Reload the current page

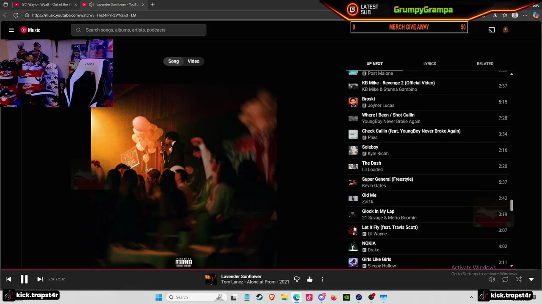[16, 15]
